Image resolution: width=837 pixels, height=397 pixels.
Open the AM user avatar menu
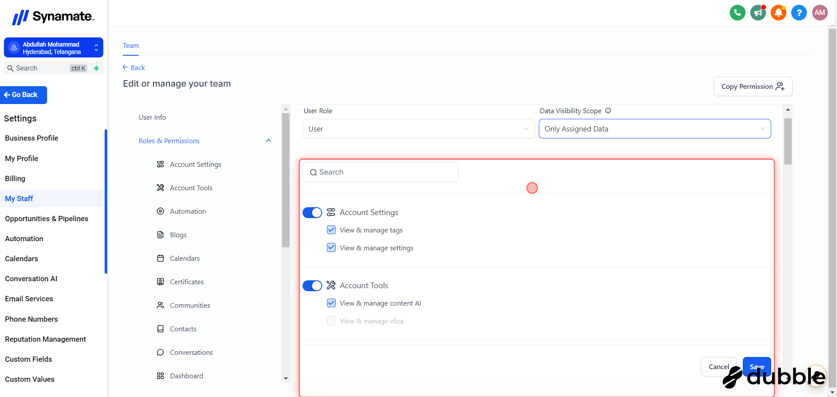820,13
